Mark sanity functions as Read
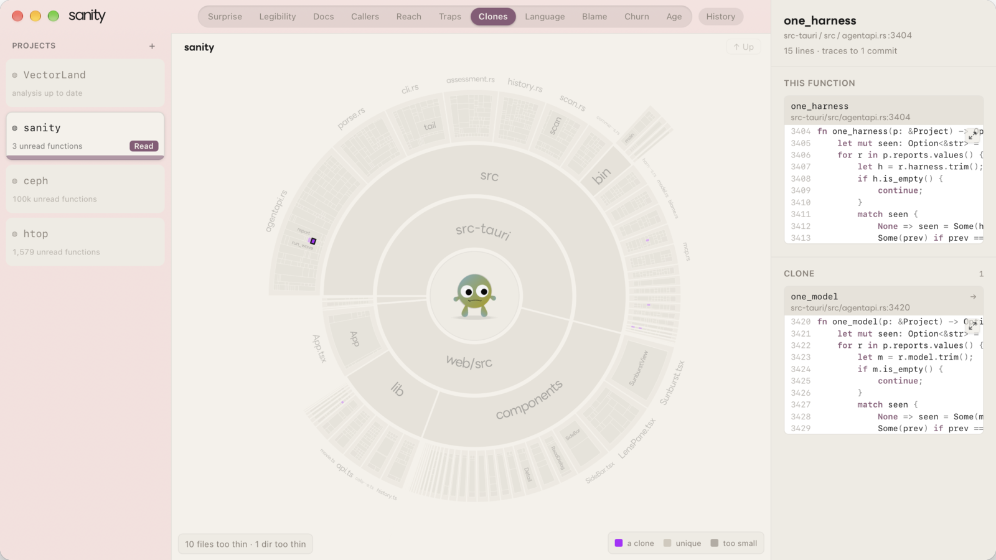 click(x=144, y=146)
